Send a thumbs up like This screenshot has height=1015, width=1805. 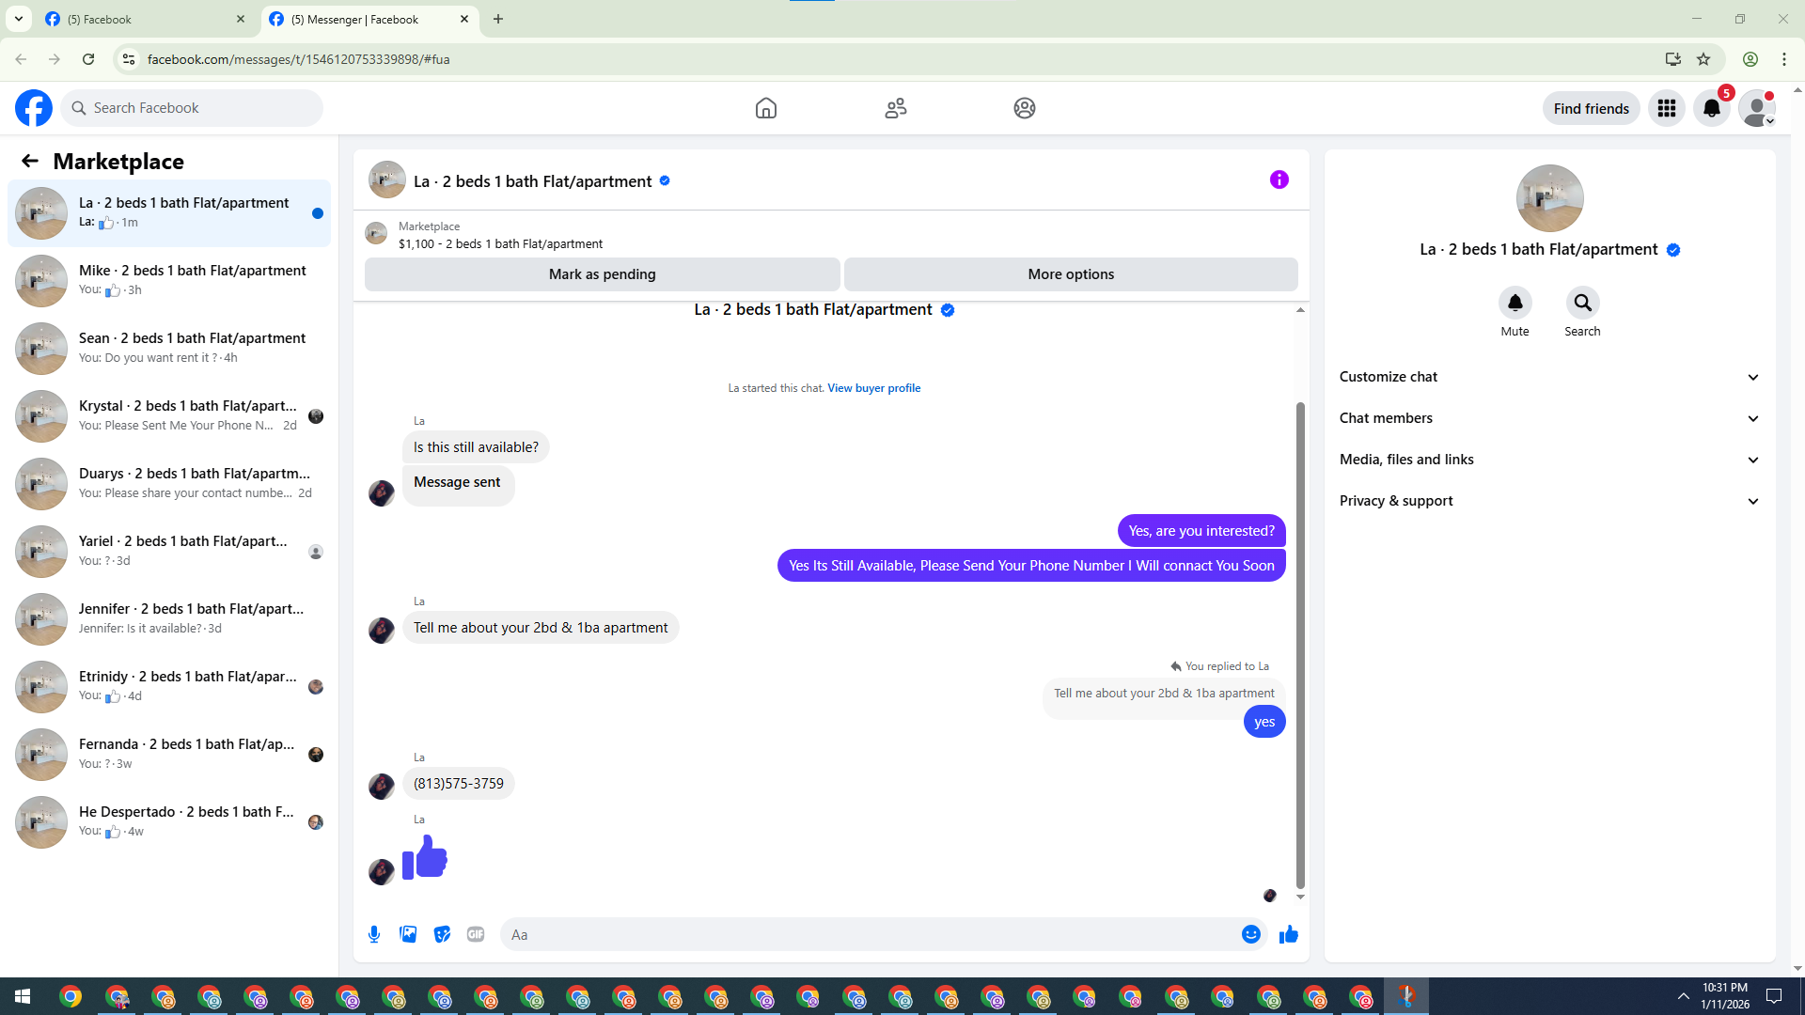(x=1289, y=934)
